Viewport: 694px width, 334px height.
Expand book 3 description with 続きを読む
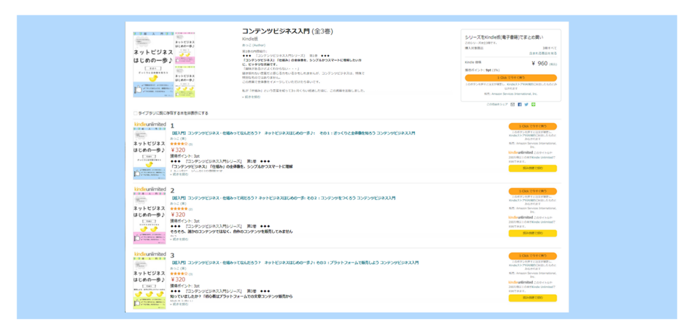coord(179,303)
